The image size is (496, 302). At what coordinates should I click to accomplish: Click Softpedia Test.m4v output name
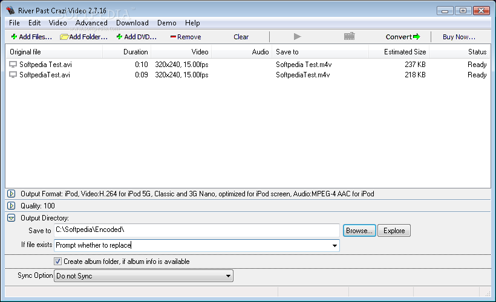click(x=304, y=65)
